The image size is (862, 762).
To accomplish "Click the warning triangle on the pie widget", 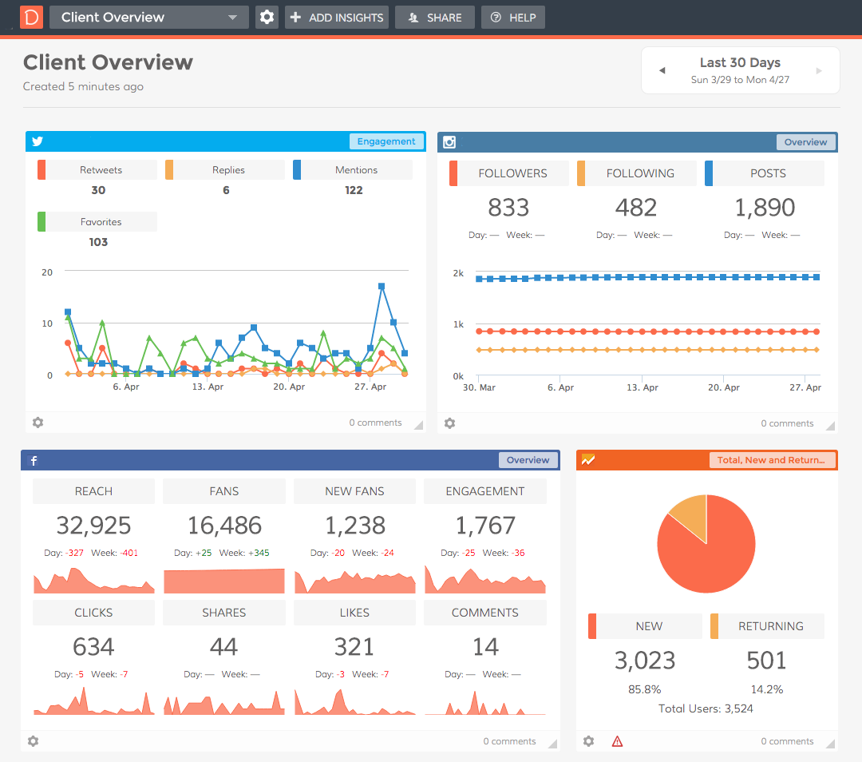I will click(x=617, y=741).
